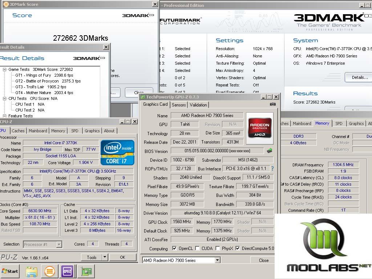Select GT1 - Wings of Fury result row
This screenshot has width=372, height=279.
[44, 75]
